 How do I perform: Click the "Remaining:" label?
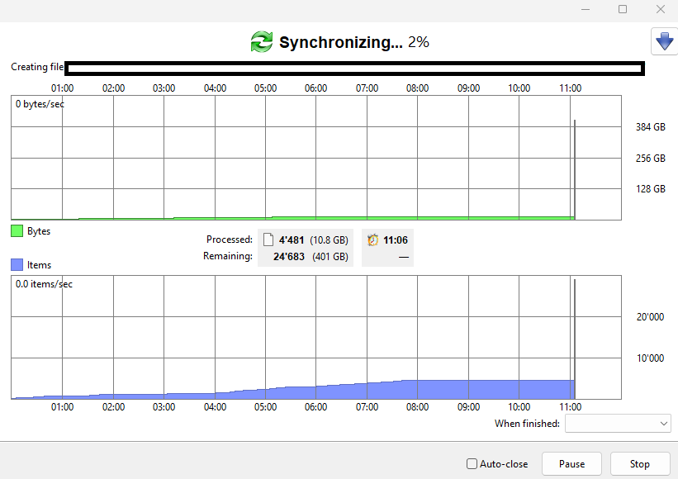click(x=228, y=256)
